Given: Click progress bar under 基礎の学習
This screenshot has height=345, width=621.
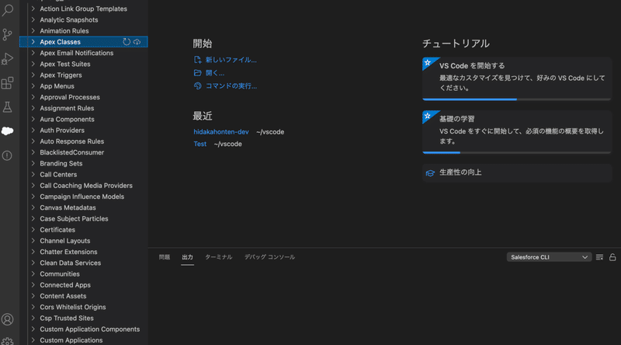Looking at the screenshot, I should click(x=517, y=152).
